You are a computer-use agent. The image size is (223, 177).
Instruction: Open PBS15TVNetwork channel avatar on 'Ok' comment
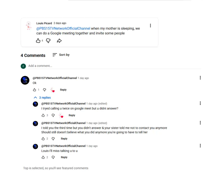[25, 80]
